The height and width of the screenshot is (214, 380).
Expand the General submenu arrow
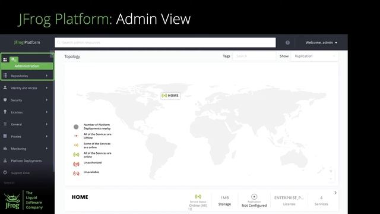46,124
